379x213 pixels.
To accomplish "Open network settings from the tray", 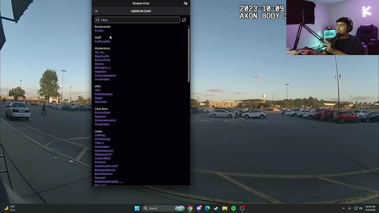I will point(356,208).
